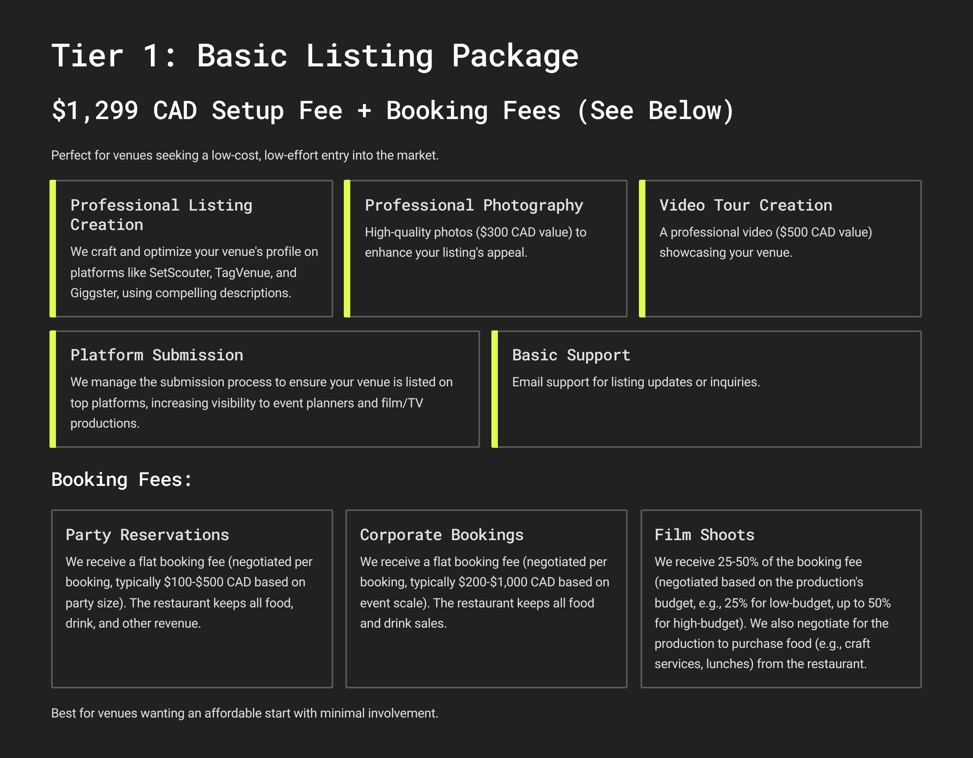This screenshot has width=973, height=758.
Task: Click the lime accent bar on Video Tour card
Action: click(642, 248)
